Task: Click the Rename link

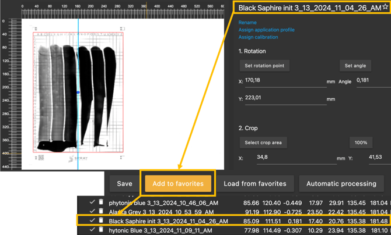Action: tap(247, 22)
